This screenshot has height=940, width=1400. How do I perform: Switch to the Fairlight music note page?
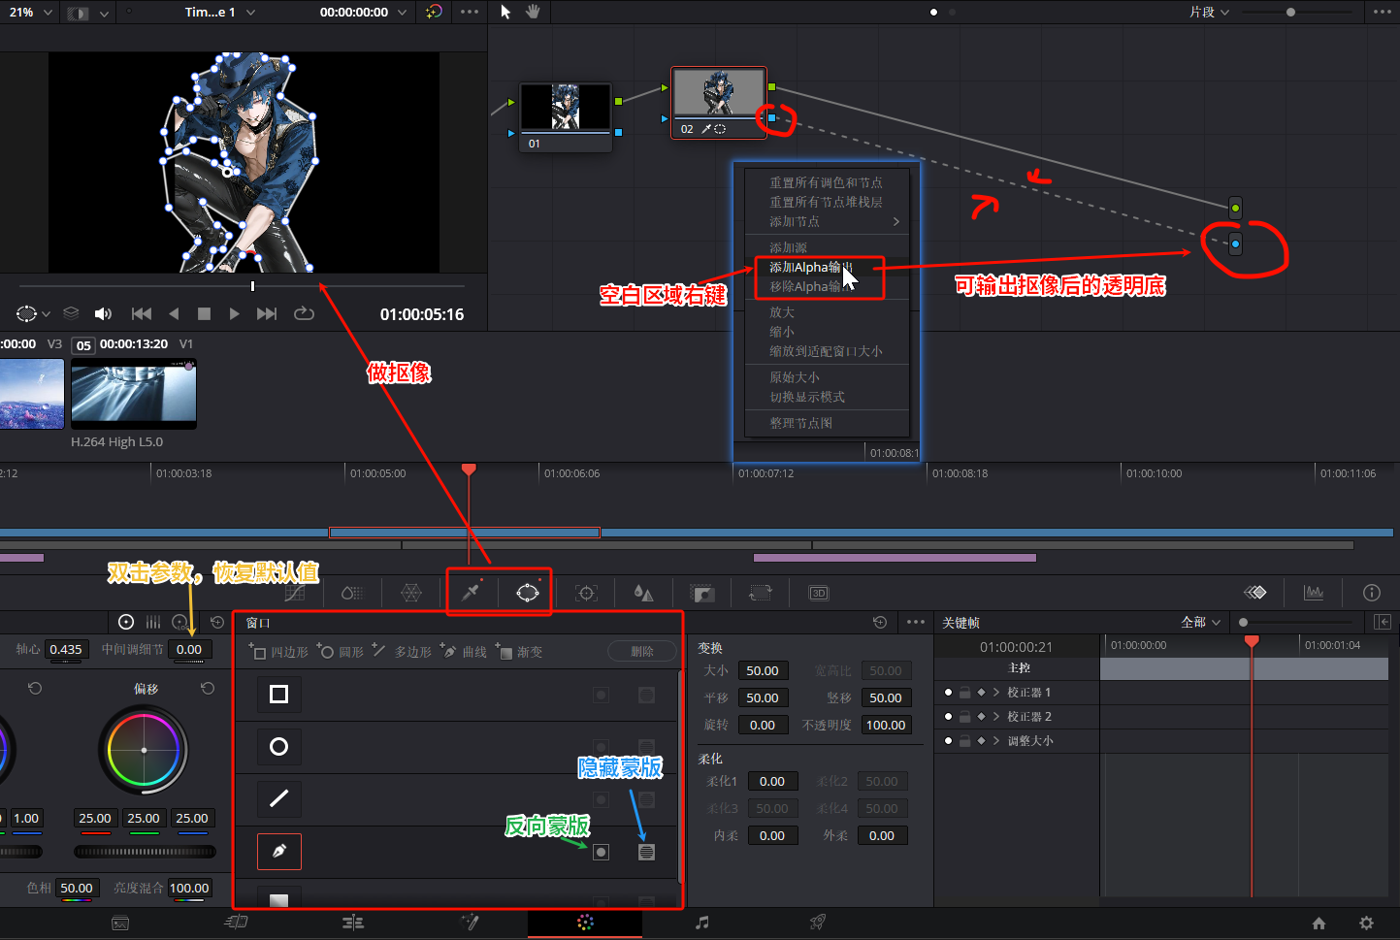point(702,923)
